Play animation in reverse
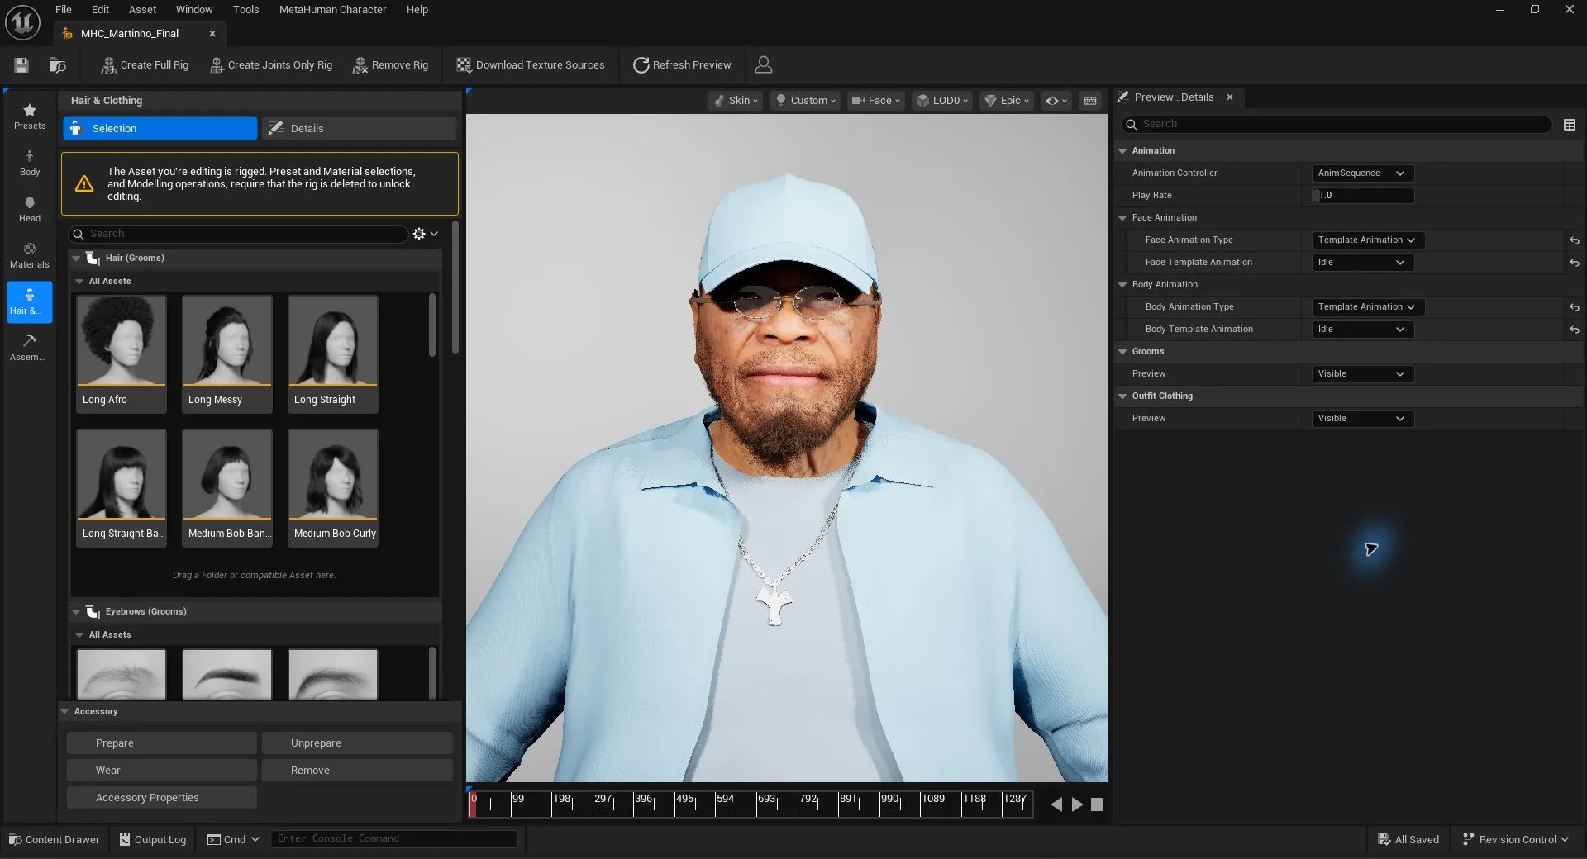This screenshot has width=1587, height=859. (1056, 804)
